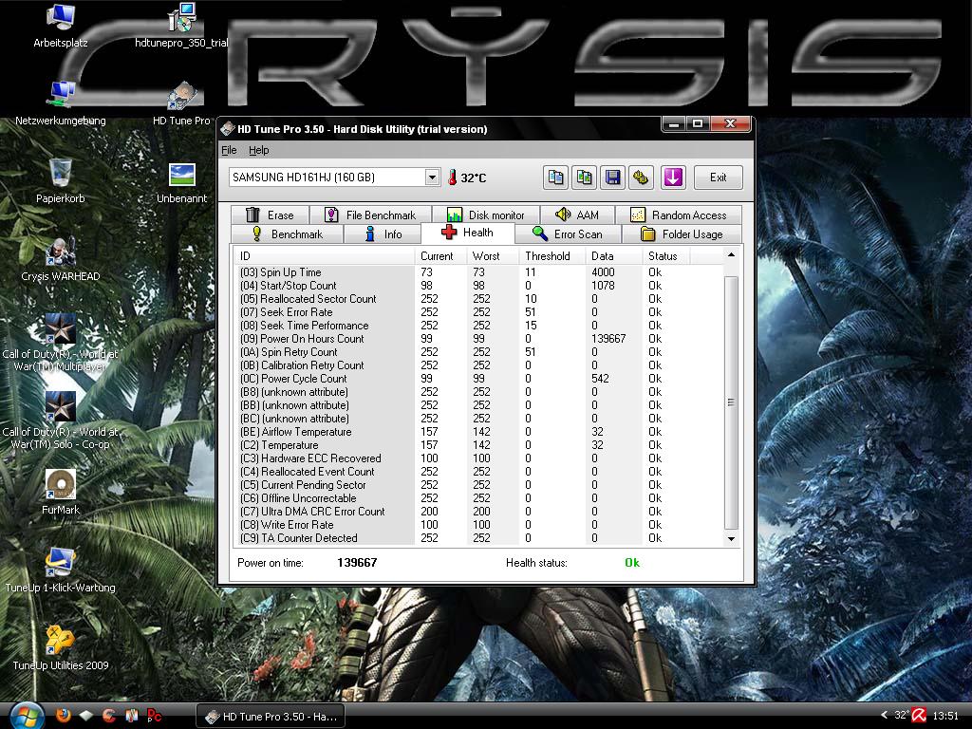Select the (05) Reallocated Sector Count row
The height and width of the screenshot is (729, 972).
[x=478, y=299]
